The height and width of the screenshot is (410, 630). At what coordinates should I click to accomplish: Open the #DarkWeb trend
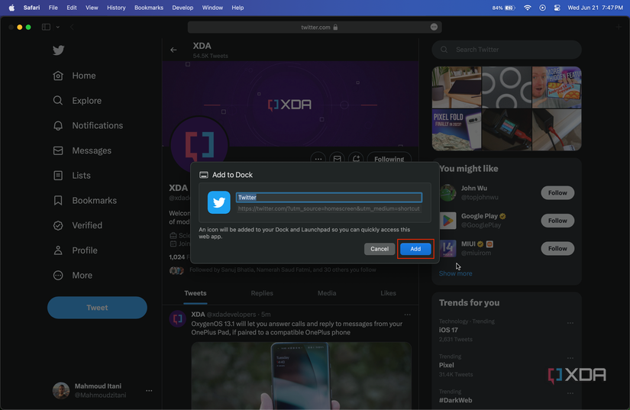click(x=456, y=400)
